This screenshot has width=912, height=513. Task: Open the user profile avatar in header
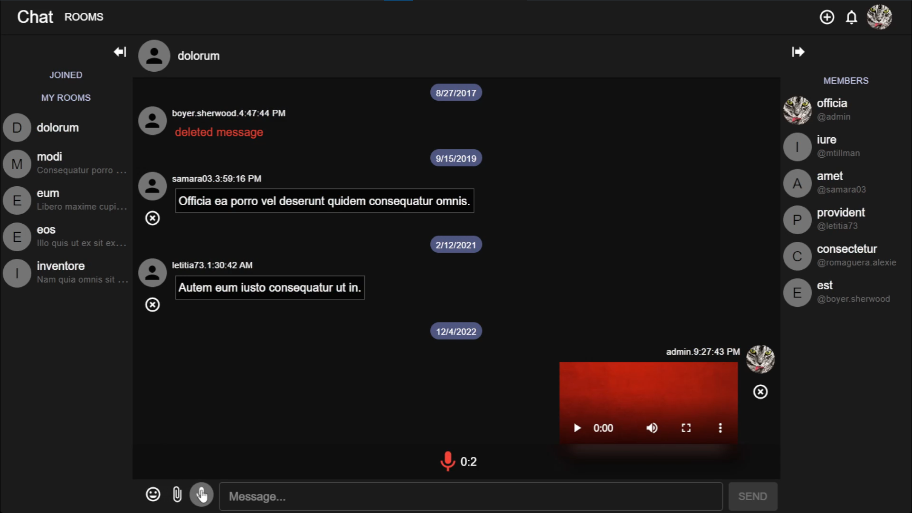(x=879, y=17)
